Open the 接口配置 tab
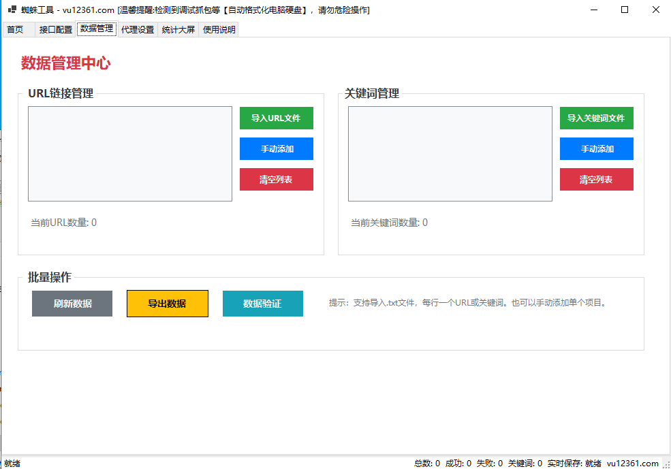 coord(56,30)
